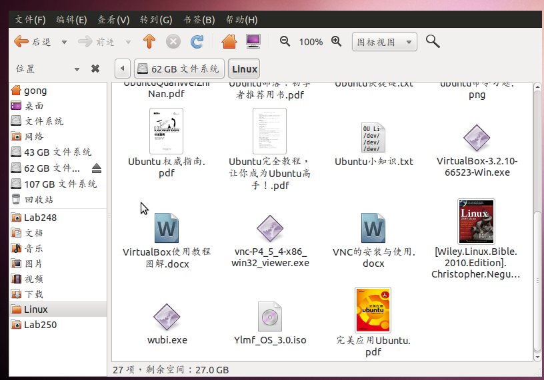The height and width of the screenshot is (380, 544).
Task: Open the 文档 bookmark
Action: (x=58, y=233)
